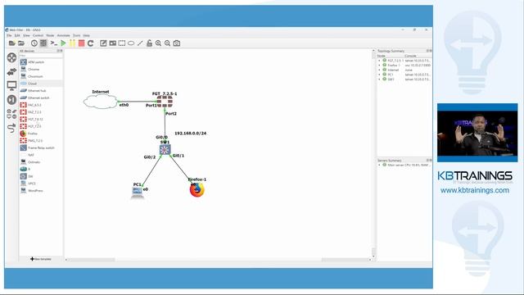Browse routers in device sidebar
The image size is (524, 295).
click(x=11, y=57)
